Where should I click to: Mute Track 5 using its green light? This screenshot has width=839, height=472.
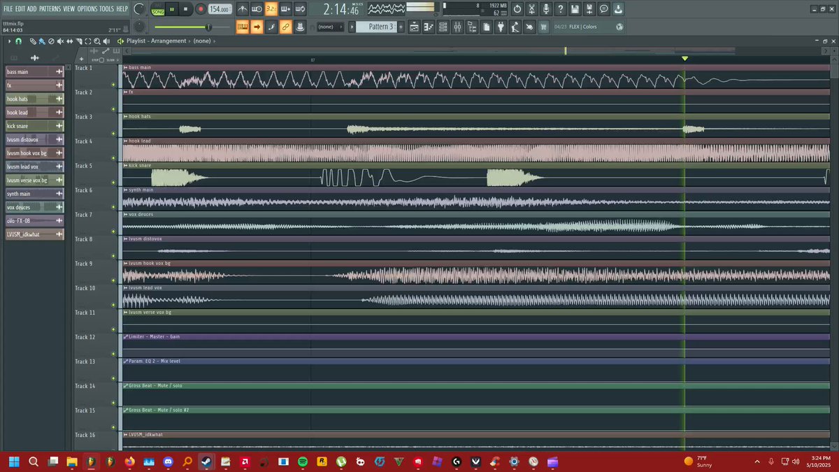tap(113, 183)
